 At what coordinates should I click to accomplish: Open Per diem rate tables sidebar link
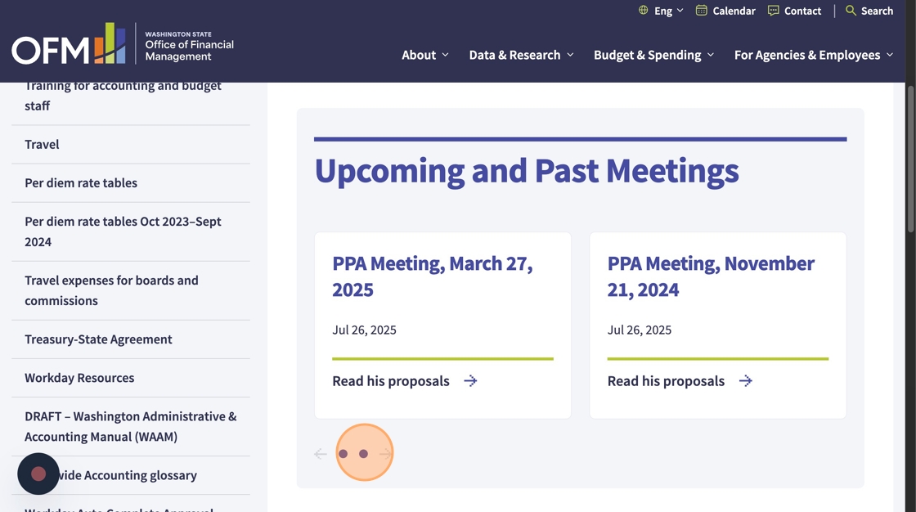coord(81,183)
